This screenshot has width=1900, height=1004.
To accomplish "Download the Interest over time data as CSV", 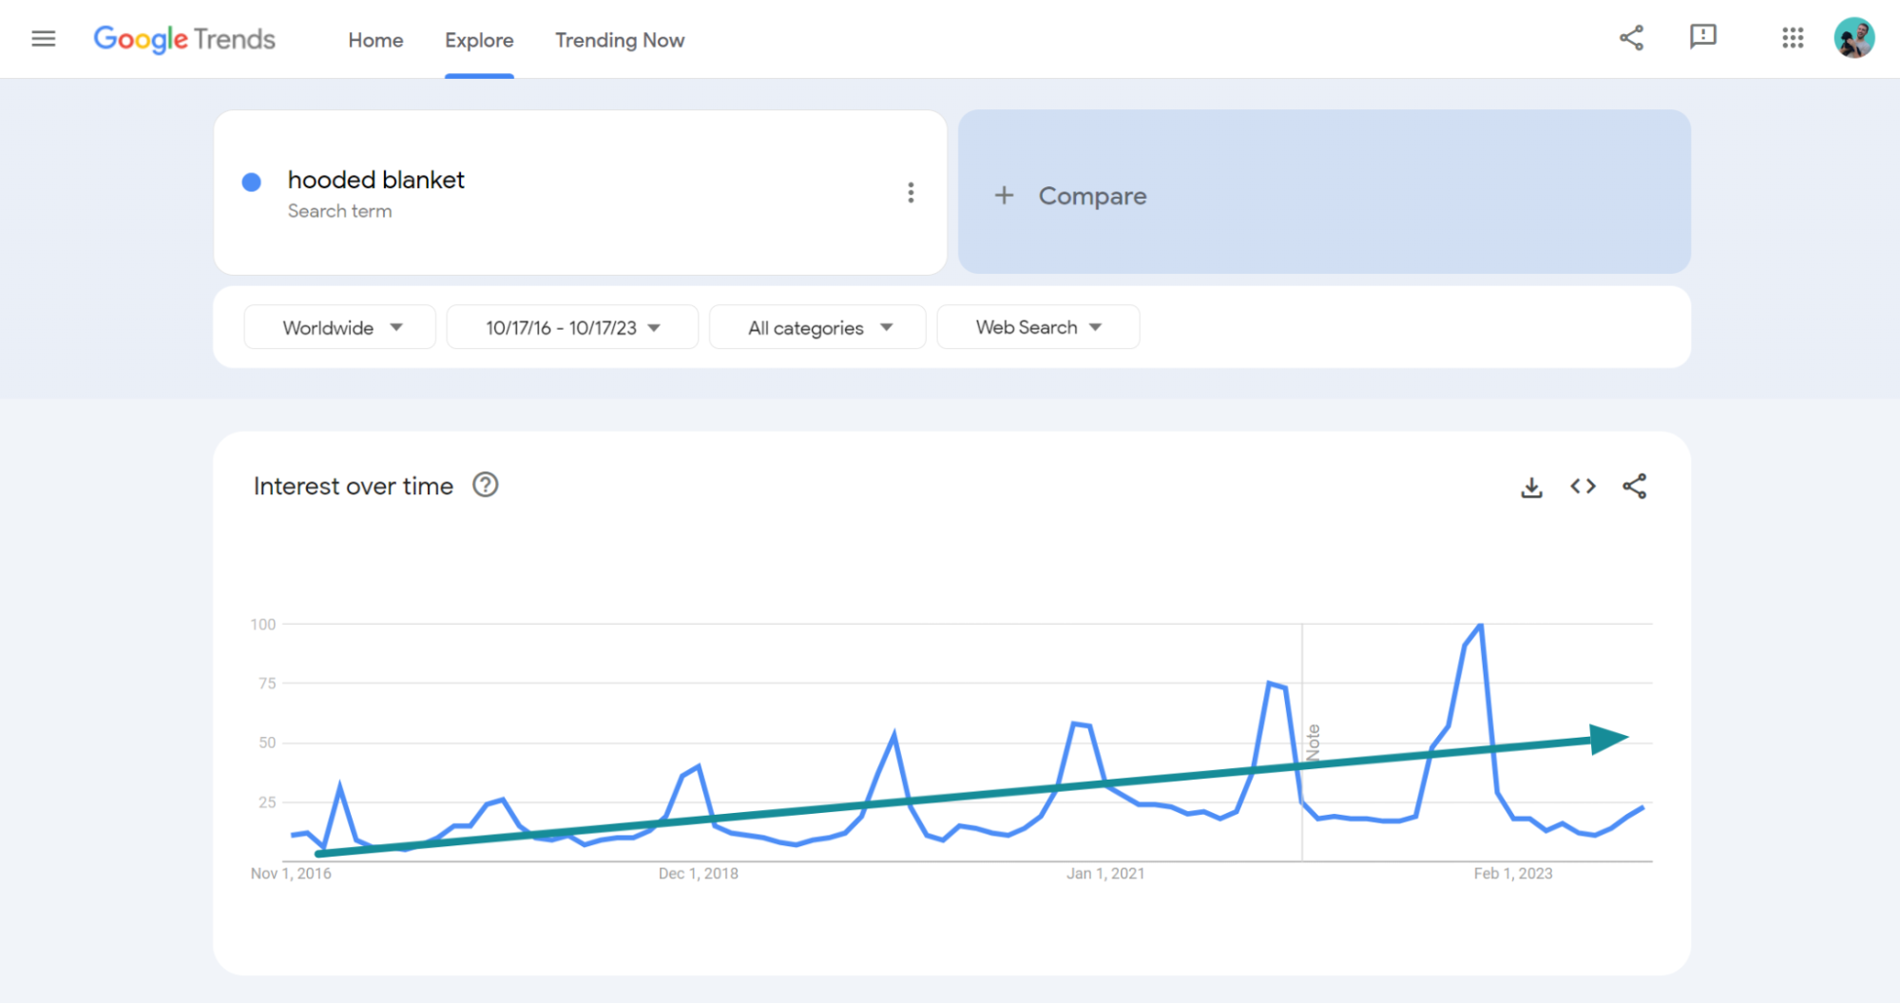I will (x=1531, y=486).
